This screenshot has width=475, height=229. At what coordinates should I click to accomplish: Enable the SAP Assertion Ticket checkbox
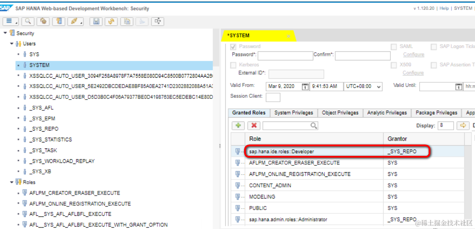pos(434,65)
